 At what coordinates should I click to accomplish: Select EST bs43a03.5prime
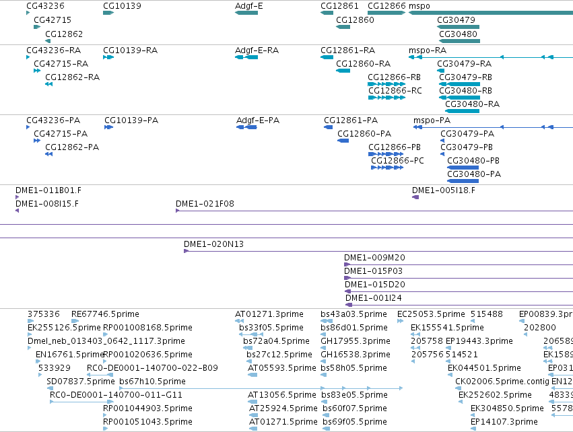click(x=353, y=314)
